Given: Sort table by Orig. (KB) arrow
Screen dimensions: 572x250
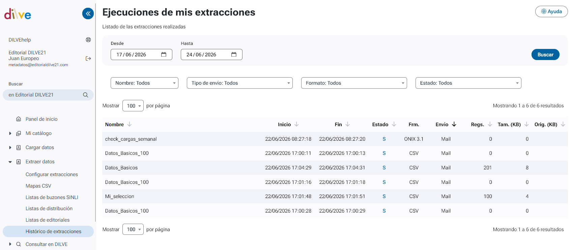Looking at the screenshot, I should (563, 124).
